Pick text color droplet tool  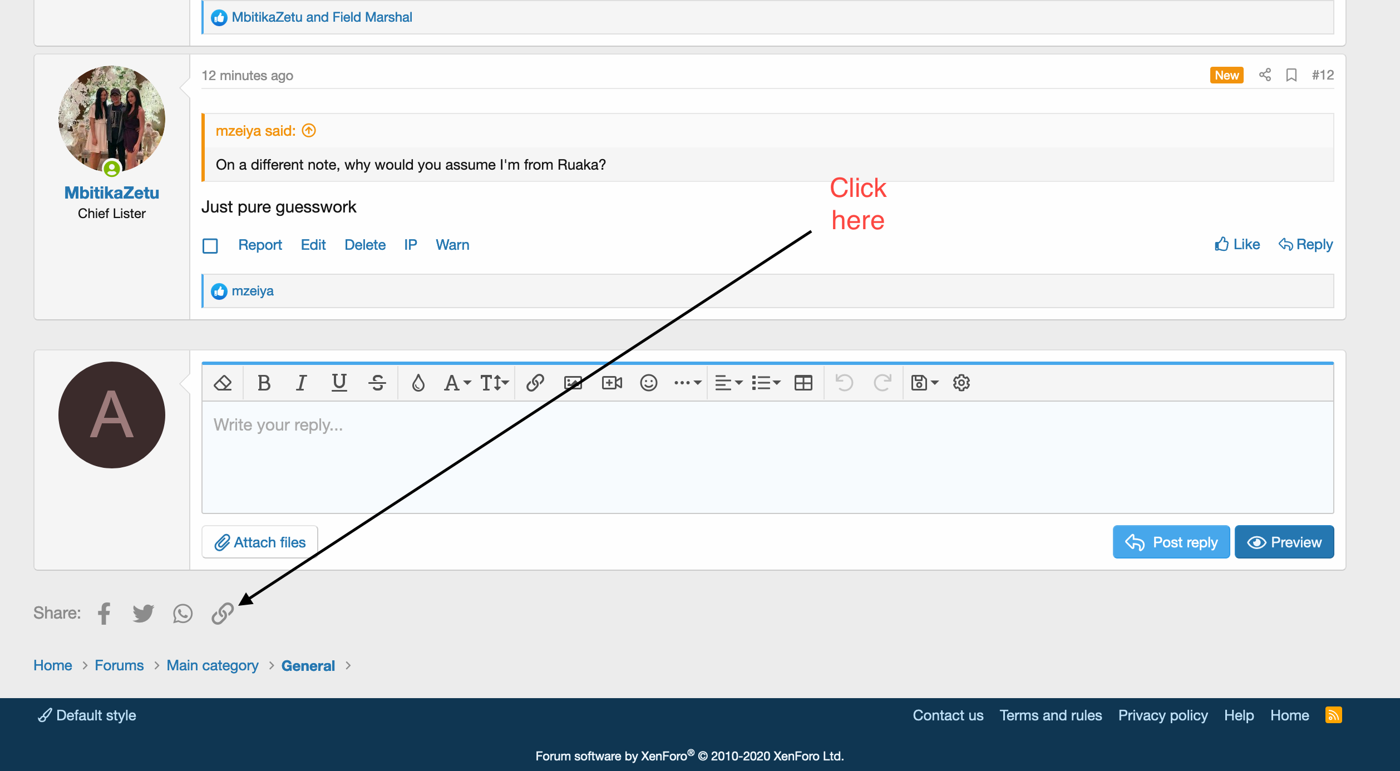click(x=418, y=383)
